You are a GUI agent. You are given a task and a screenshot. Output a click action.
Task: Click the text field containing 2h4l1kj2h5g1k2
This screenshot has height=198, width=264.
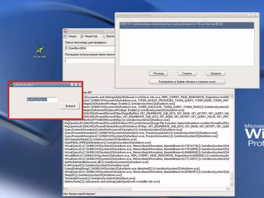[x=42, y=100]
